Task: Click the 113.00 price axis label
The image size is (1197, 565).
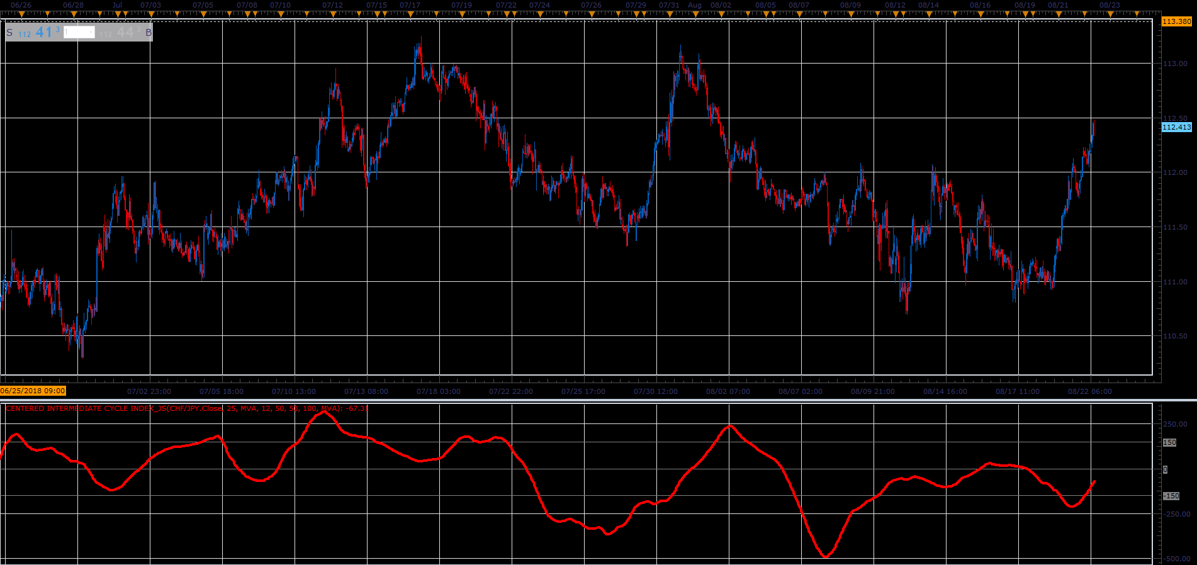Action: (x=1175, y=64)
